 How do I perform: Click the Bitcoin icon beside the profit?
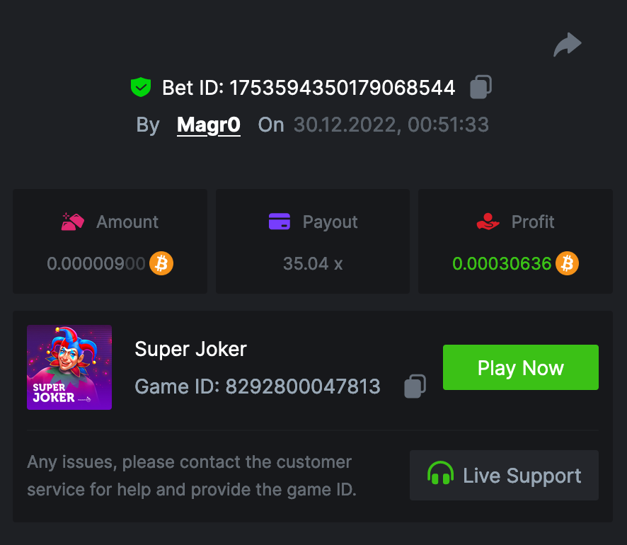click(567, 264)
